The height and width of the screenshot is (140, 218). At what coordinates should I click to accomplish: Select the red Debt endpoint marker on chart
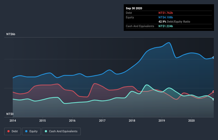(x=213, y=92)
